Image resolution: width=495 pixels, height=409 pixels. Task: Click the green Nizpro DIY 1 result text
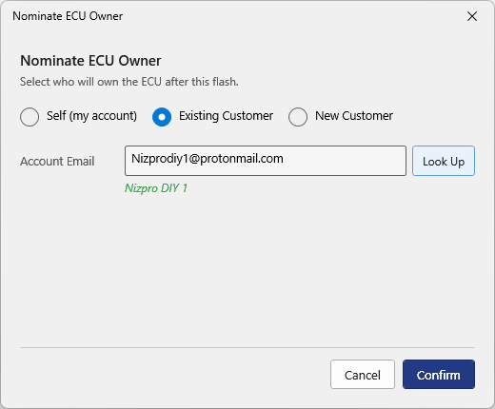click(156, 188)
